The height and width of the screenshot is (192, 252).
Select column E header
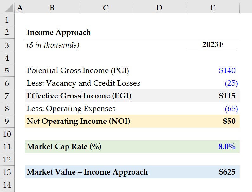[213, 8]
